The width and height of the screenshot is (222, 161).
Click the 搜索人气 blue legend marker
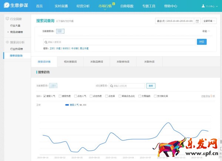click(67, 105)
